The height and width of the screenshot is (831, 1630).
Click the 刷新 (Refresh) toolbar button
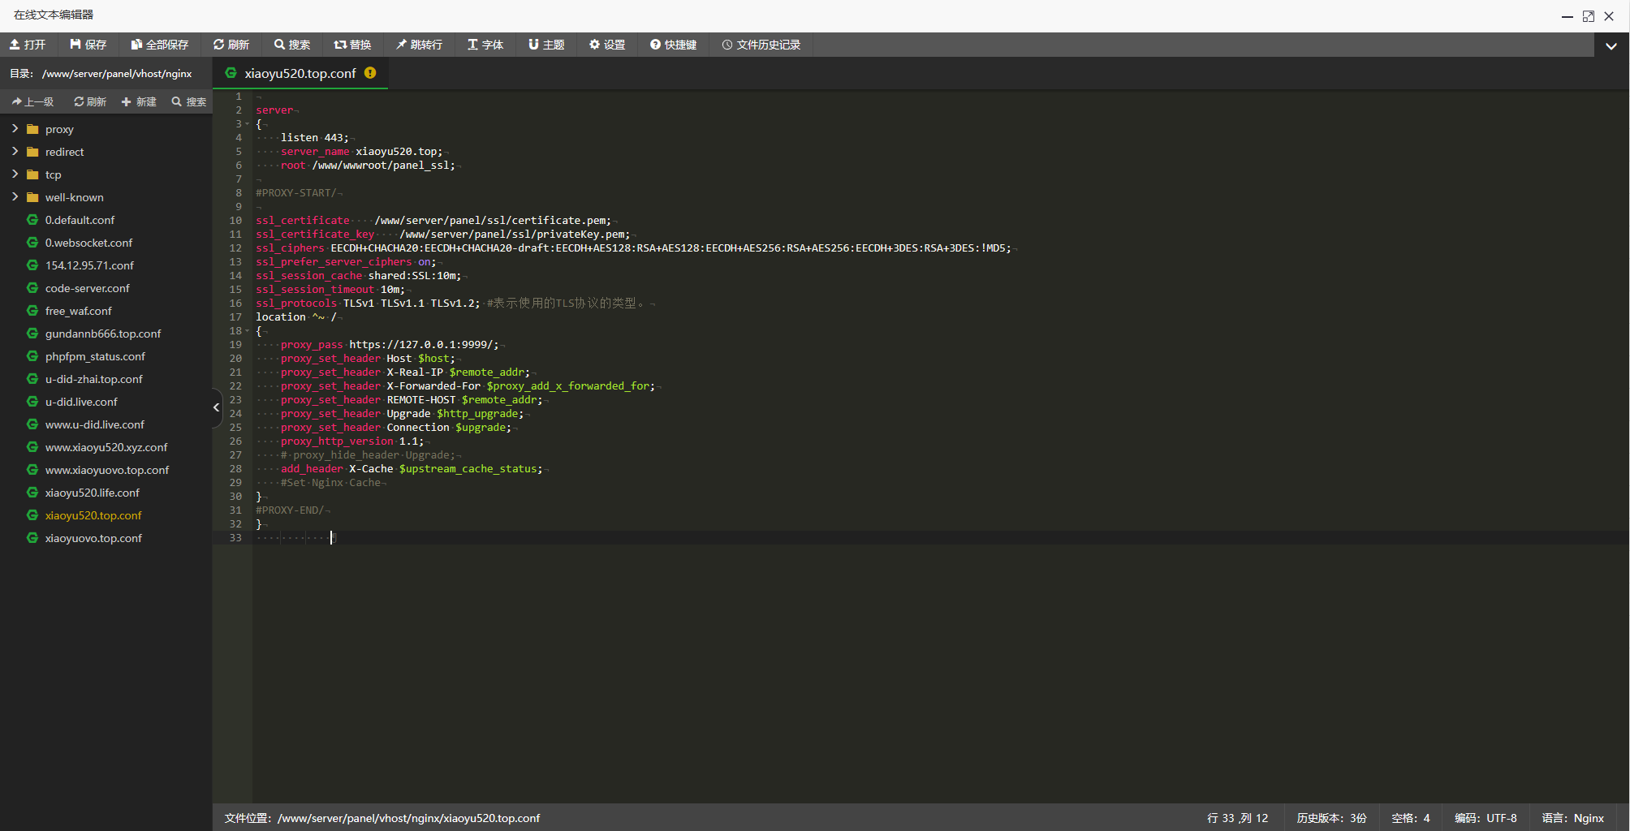pyautogui.click(x=231, y=45)
